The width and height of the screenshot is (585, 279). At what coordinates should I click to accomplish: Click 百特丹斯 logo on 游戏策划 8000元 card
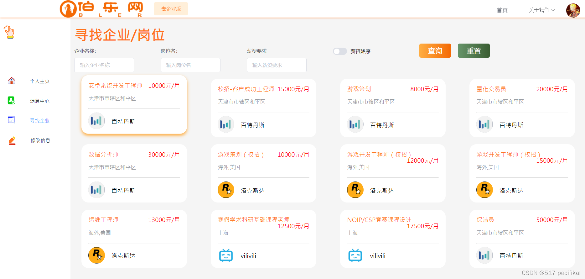pos(355,124)
